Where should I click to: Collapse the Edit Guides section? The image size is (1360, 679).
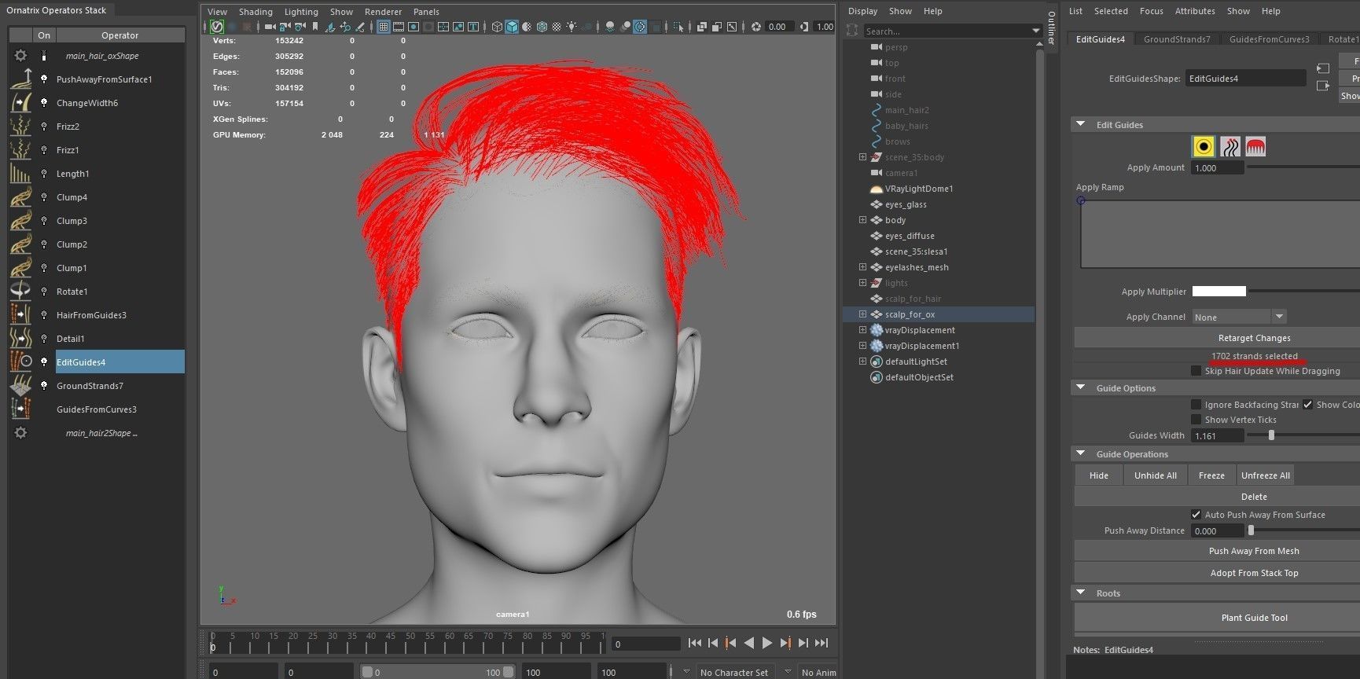1080,124
